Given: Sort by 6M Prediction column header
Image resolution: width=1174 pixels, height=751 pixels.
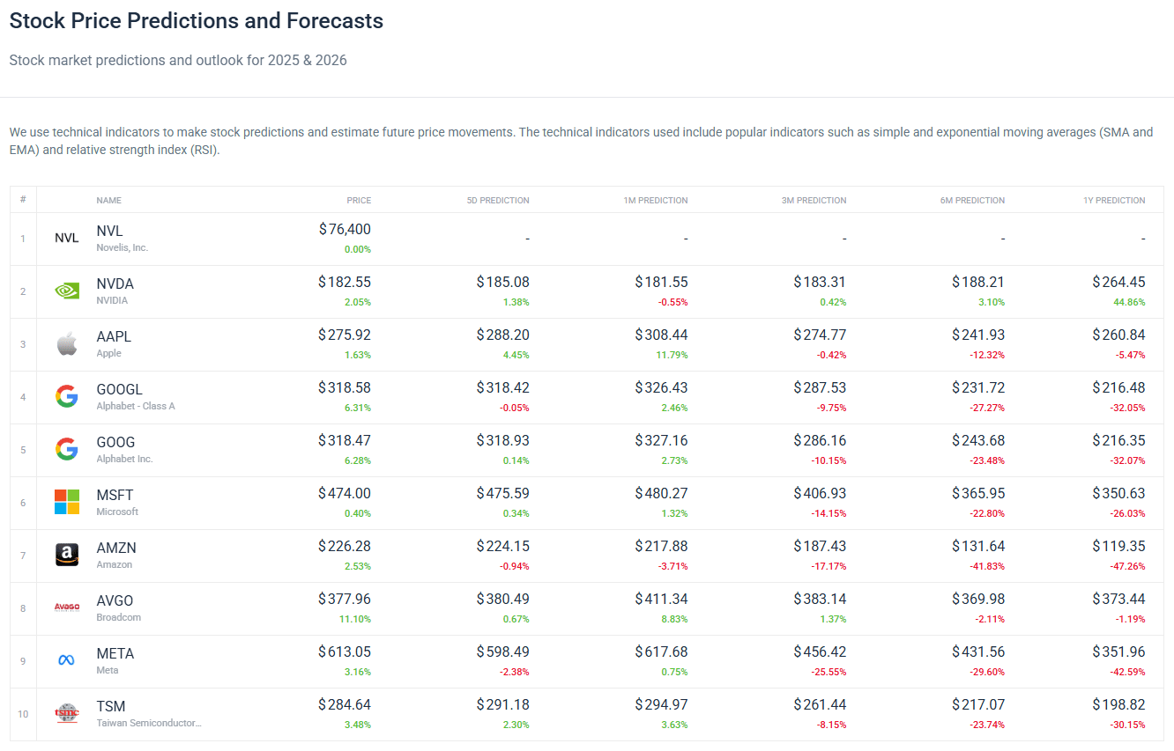Looking at the screenshot, I should pyautogui.click(x=972, y=200).
